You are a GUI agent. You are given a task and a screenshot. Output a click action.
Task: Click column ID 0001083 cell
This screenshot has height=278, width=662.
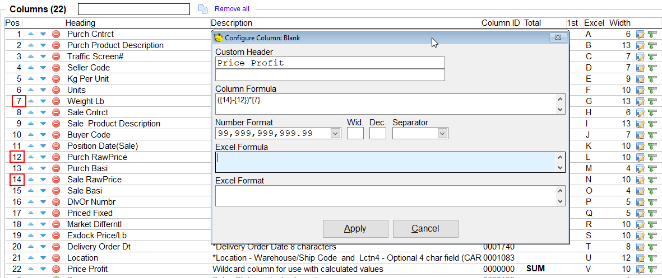499,258
